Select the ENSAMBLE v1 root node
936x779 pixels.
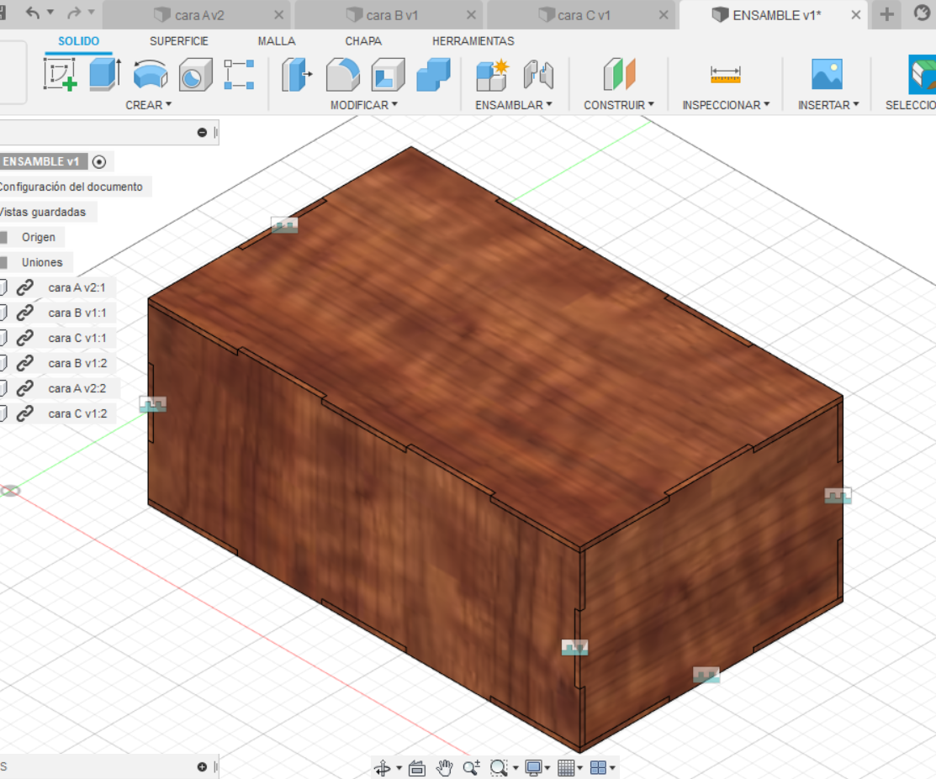click(40, 161)
